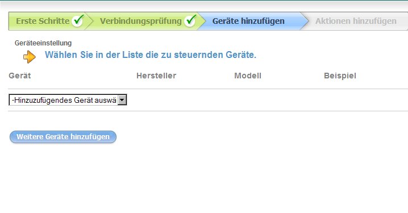Viewport: 408px width, 213px height.
Task: Click the orange arrow icon next to heading
Action: [x=30, y=57]
